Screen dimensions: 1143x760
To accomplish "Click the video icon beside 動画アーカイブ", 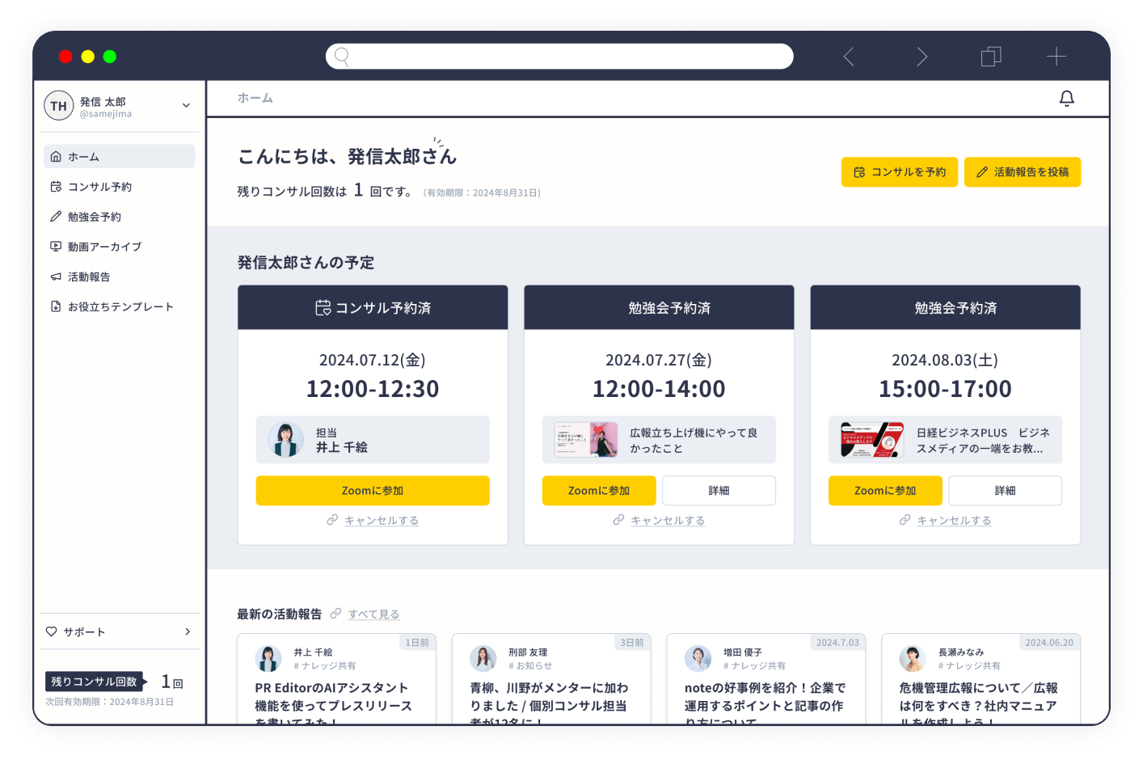I will [x=56, y=247].
